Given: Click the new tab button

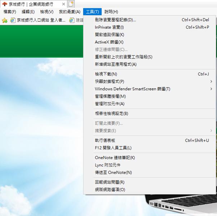Looking at the screenshot, I should coord(71,4).
